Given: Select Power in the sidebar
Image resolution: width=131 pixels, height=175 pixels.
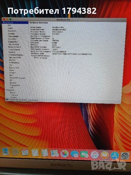Looking at the screenshot, I should (x=12, y=70).
